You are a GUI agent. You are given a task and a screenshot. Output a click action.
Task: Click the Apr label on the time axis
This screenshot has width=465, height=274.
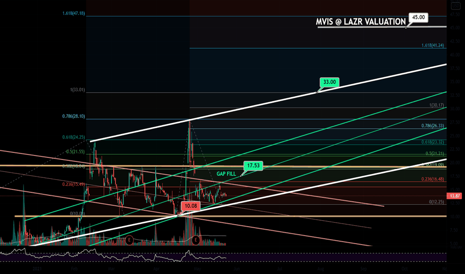click(157, 269)
